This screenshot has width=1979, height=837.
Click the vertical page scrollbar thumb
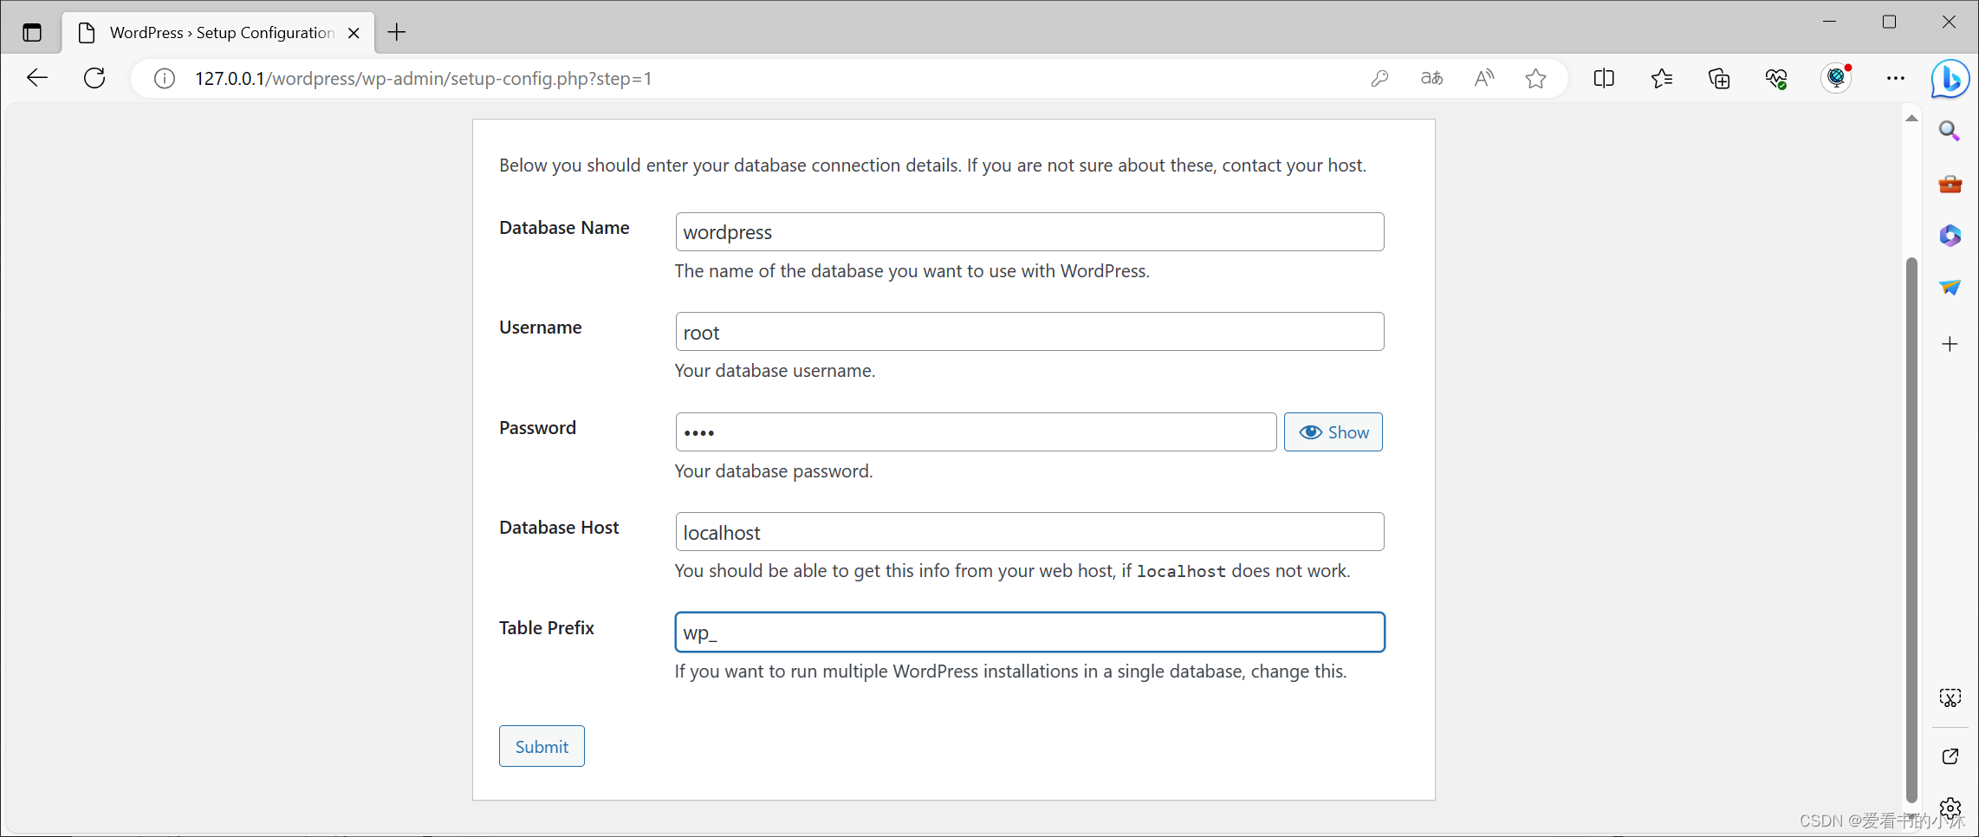1911,530
